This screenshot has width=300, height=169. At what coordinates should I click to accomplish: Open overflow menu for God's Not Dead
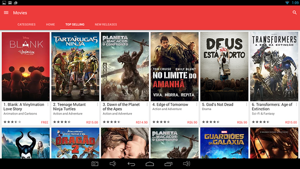[246, 105]
